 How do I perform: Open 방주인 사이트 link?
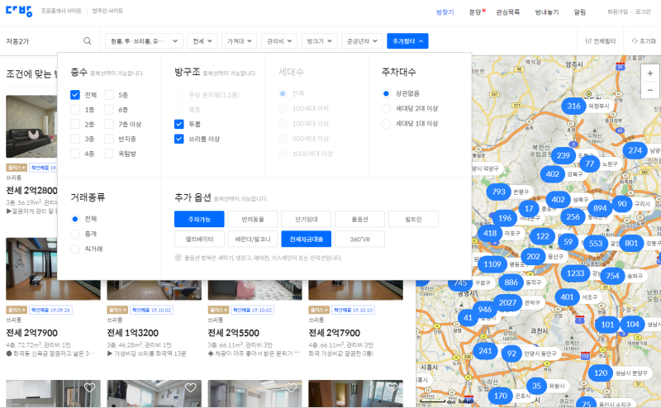point(107,11)
